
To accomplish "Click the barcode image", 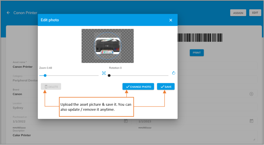I will pos(200,38).
